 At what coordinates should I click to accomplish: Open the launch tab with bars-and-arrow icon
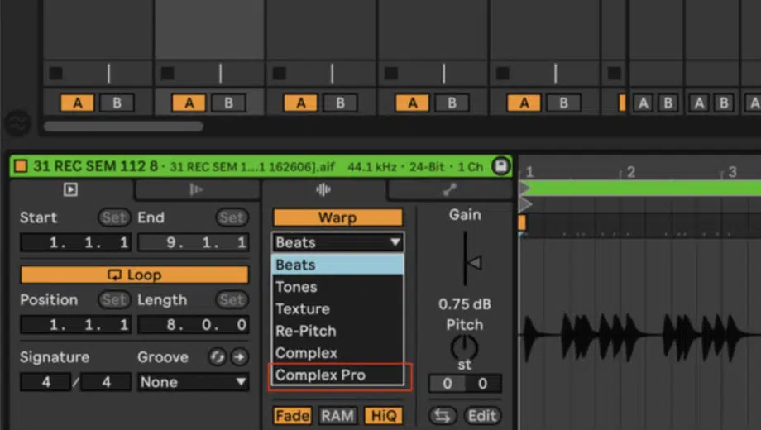coord(197,189)
